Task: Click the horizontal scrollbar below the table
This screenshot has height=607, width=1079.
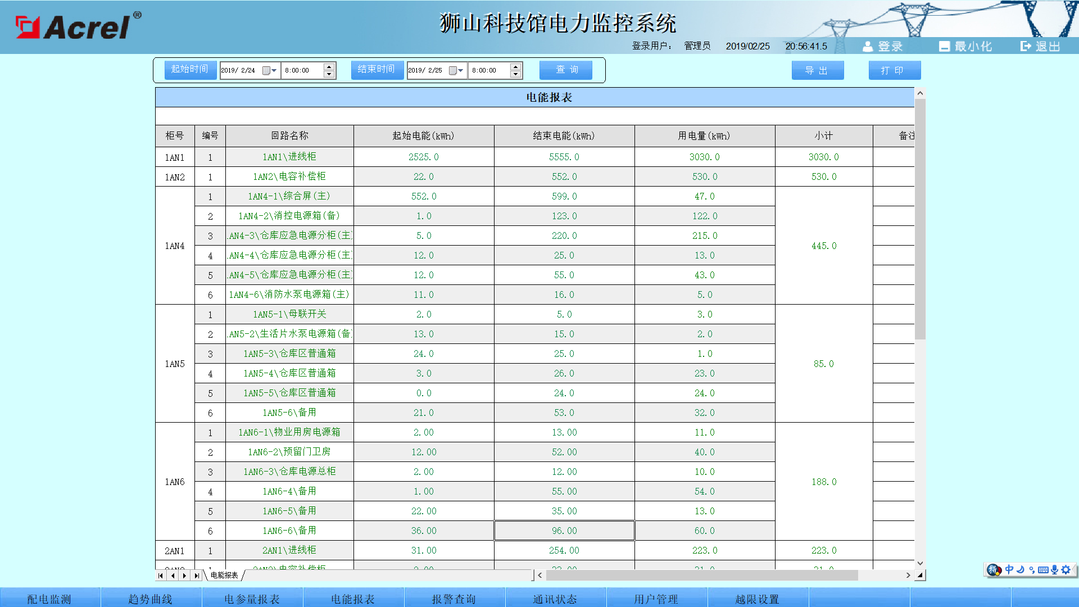Action: click(701, 576)
